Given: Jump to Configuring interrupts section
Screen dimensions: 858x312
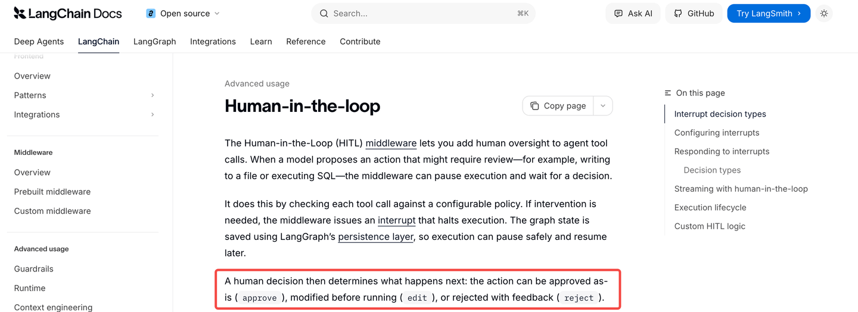Looking at the screenshot, I should [717, 133].
